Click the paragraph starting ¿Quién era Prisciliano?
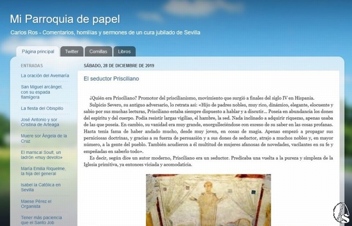The height and width of the screenshot is (226, 352). click(x=202, y=98)
